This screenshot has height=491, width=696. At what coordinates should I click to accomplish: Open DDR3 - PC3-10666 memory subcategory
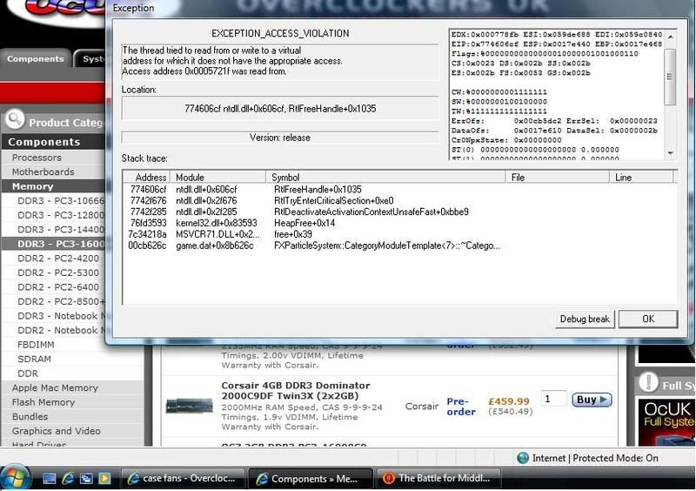60,200
